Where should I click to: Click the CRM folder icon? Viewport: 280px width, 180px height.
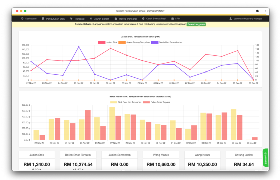pyautogui.click(x=172, y=19)
